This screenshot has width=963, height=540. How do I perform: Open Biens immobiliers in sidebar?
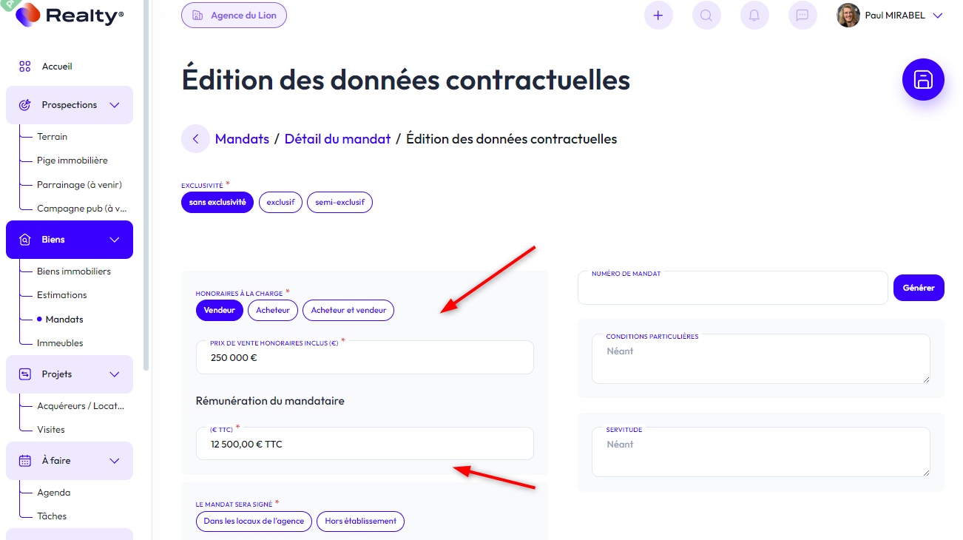tap(74, 271)
